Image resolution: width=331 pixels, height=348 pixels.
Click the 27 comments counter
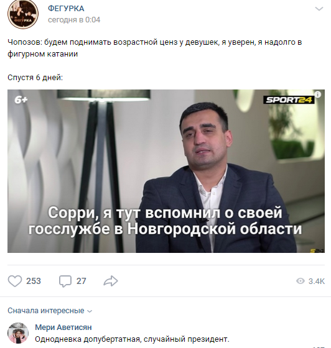81,281
